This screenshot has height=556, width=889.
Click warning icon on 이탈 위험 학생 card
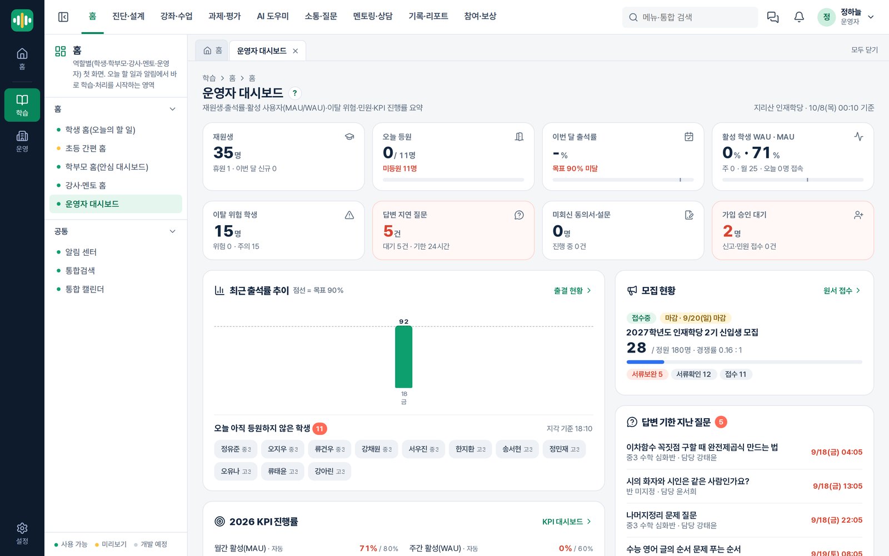click(349, 215)
